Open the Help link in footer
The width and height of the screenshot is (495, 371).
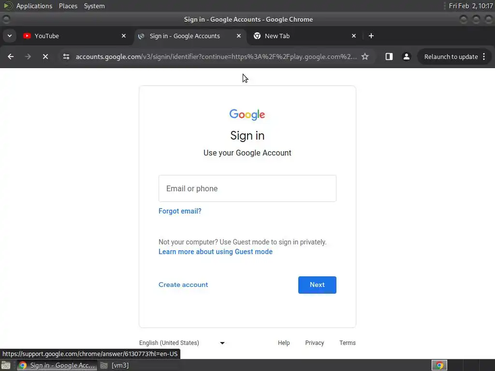(284, 343)
